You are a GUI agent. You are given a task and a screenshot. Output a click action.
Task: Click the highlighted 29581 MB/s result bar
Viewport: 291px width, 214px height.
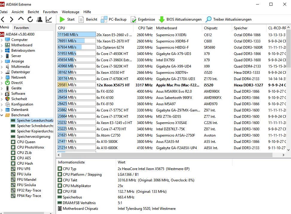point(77,85)
